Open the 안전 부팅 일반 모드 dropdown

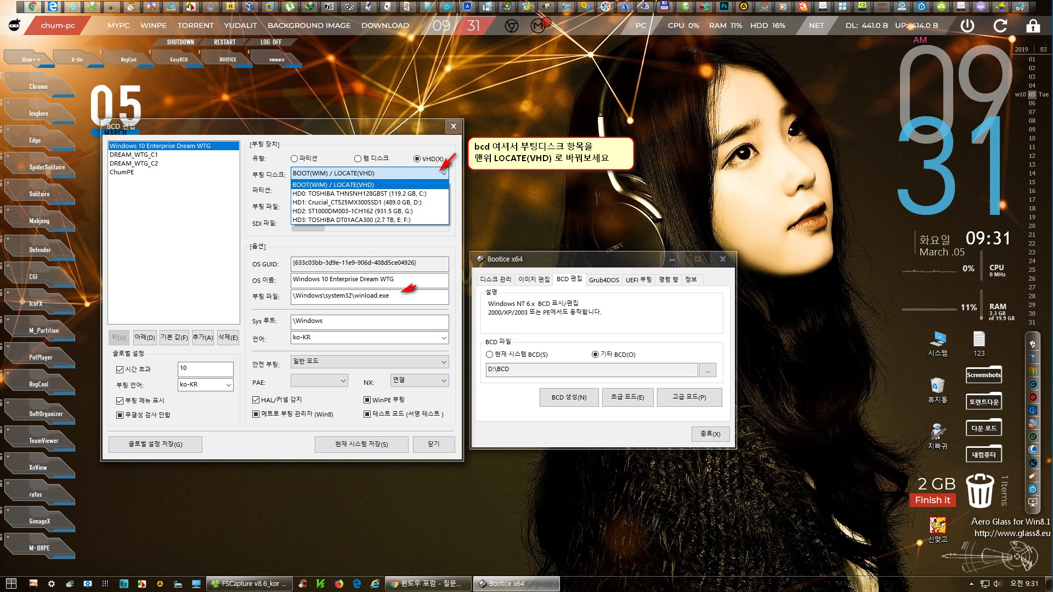click(x=370, y=362)
